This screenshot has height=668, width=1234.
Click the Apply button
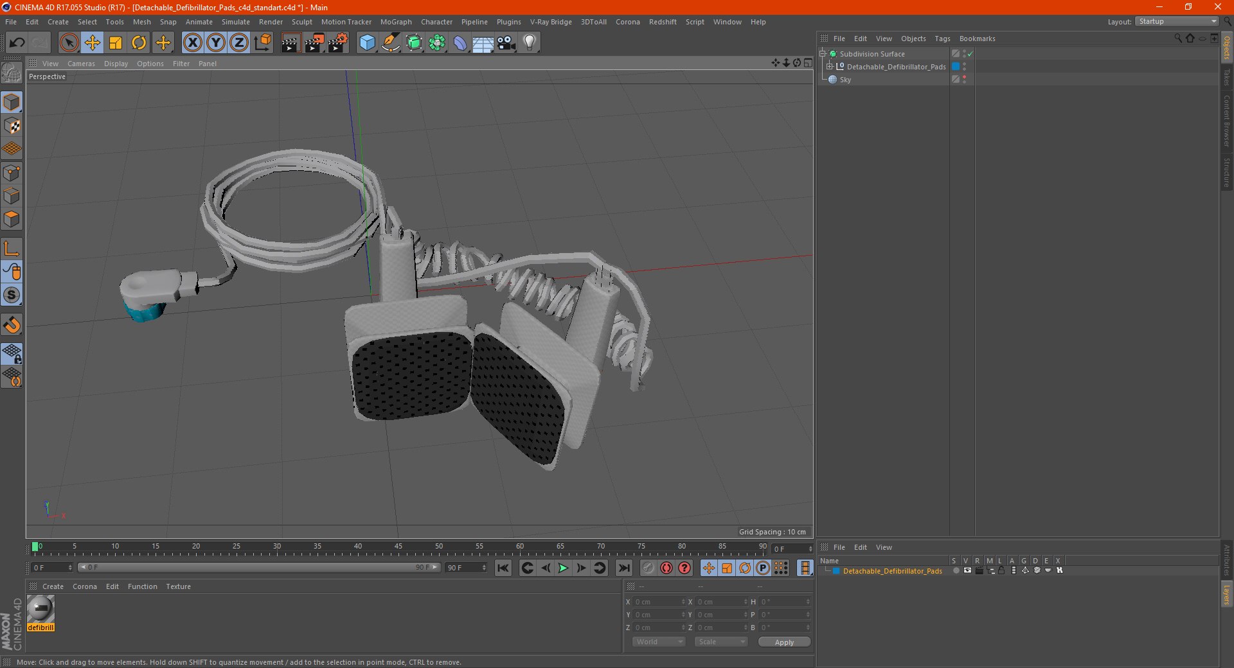pyautogui.click(x=783, y=642)
